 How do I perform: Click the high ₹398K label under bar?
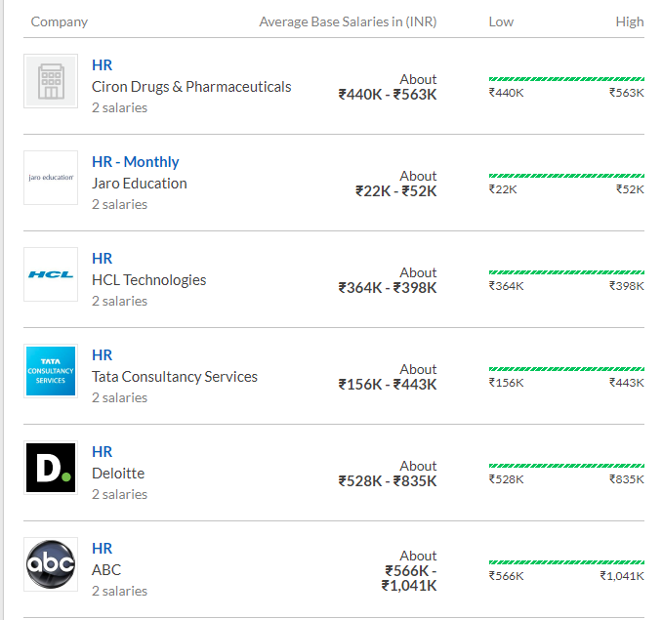tap(627, 286)
